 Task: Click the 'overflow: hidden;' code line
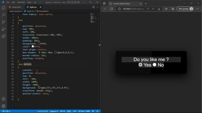(x=33, y=58)
